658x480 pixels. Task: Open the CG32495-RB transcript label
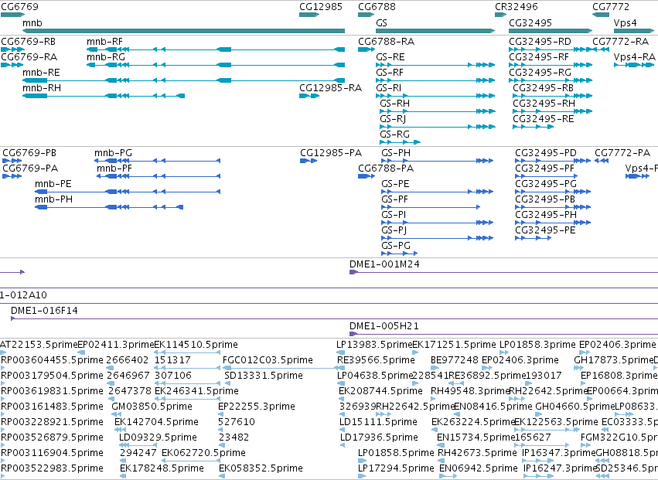[543, 87]
